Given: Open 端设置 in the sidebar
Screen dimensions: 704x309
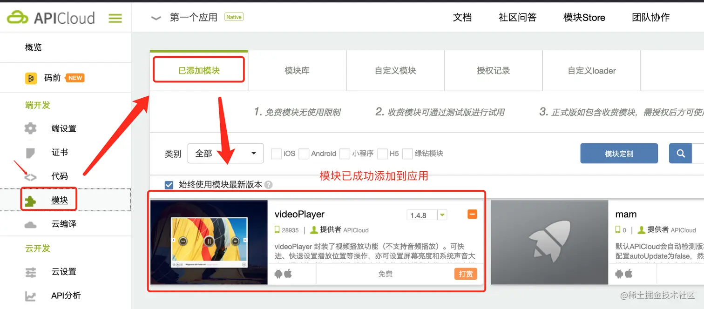Looking at the screenshot, I should coord(64,128).
